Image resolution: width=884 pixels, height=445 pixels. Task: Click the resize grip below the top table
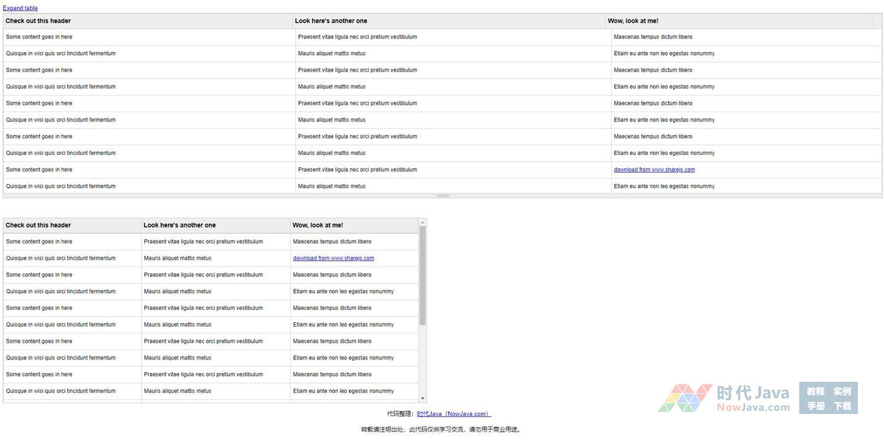coord(442,196)
